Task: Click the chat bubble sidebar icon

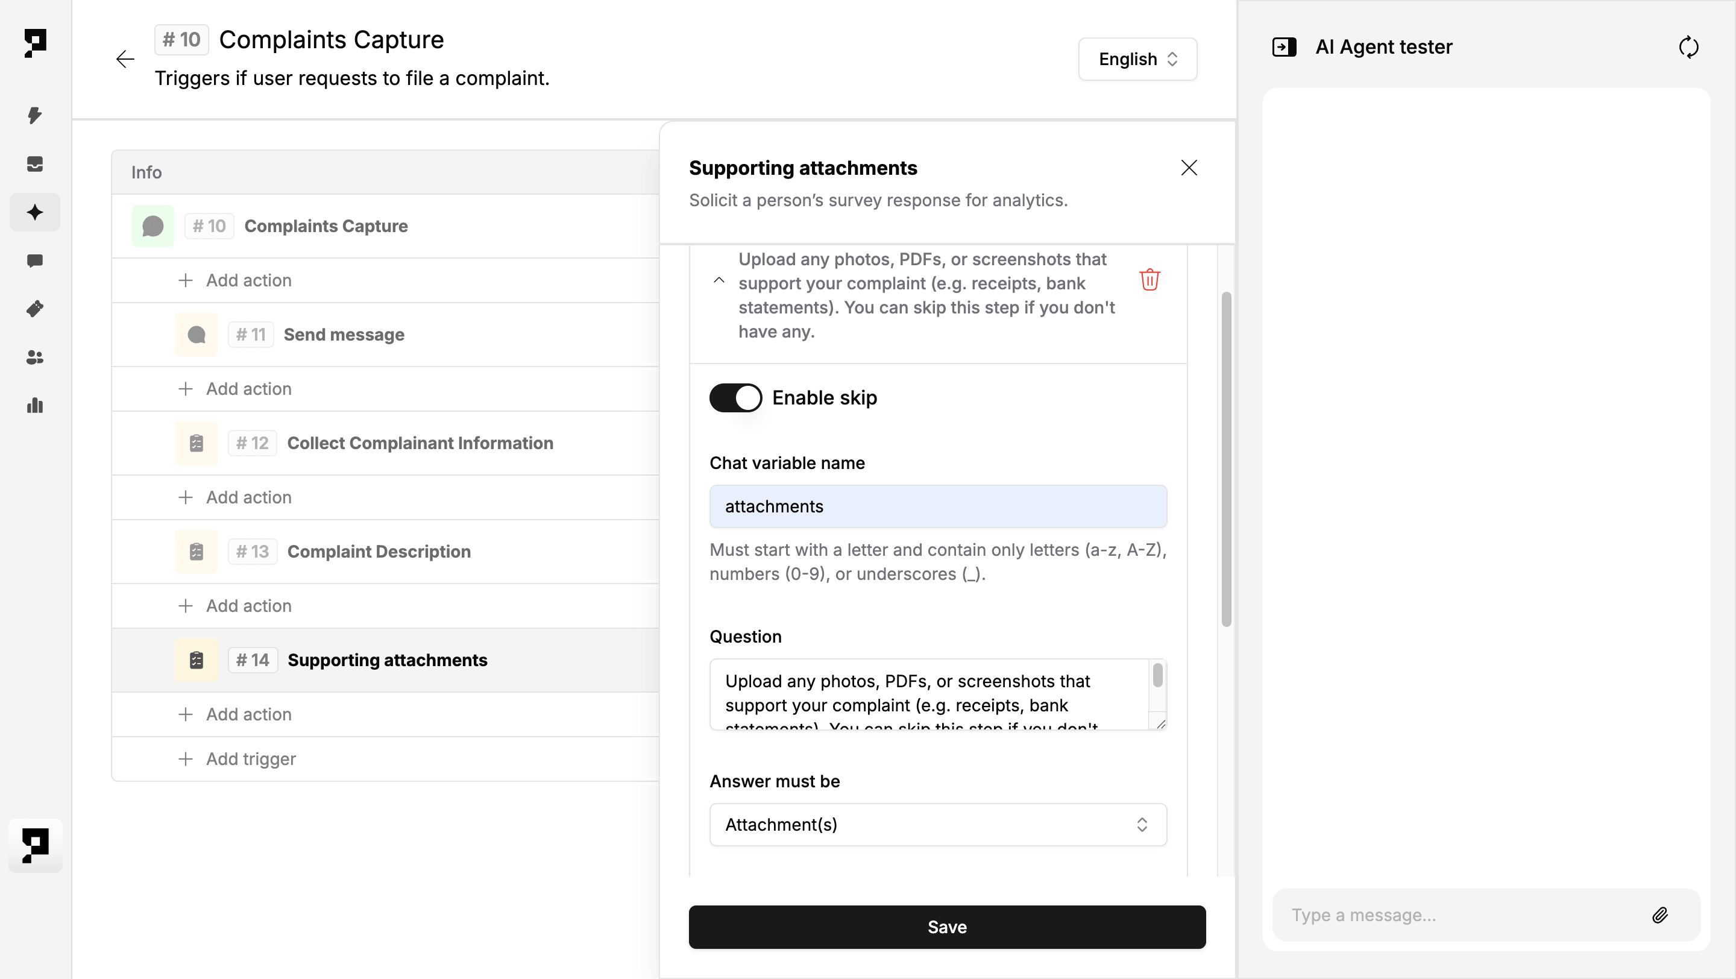Action: pos(34,261)
